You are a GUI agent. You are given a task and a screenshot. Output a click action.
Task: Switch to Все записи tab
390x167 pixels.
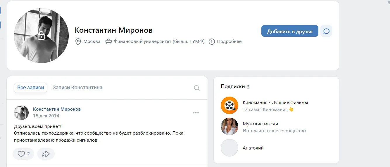(31, 88)
